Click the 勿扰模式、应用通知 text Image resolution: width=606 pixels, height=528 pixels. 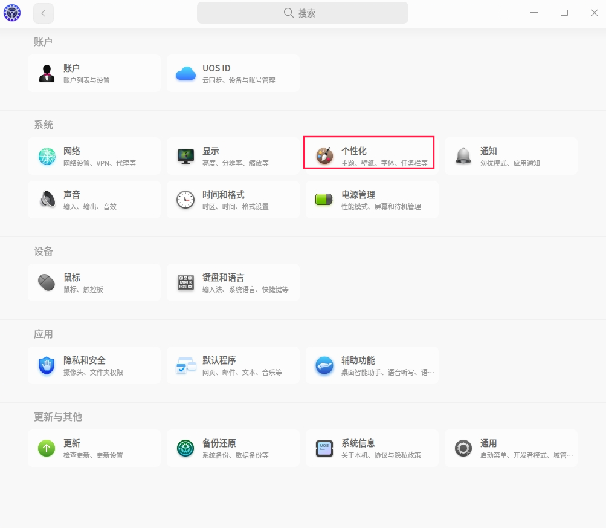point(510,163)
